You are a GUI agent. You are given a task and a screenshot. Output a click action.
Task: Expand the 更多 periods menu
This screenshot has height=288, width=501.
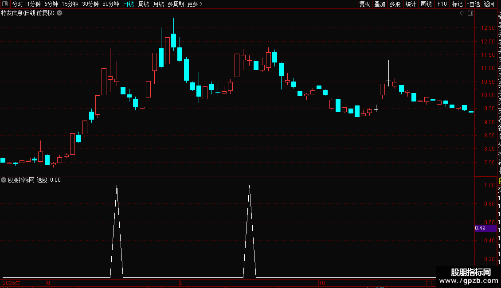pos(195,4)
